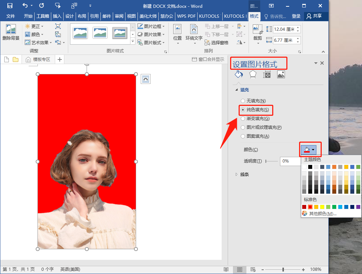This screenshot has height=274, width=362.
Task: Open the Format (格式) tab
Action: (254, 16)
